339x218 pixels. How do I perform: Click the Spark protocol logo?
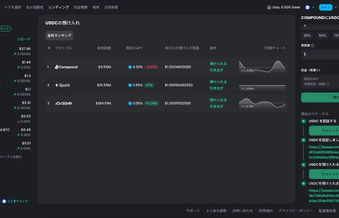tap(62, 85)
